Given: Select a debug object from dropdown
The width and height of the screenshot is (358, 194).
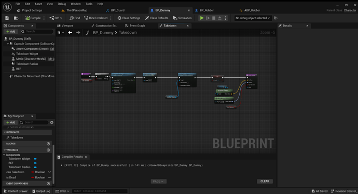Looking at the screenshot, I should pos(253,18).
